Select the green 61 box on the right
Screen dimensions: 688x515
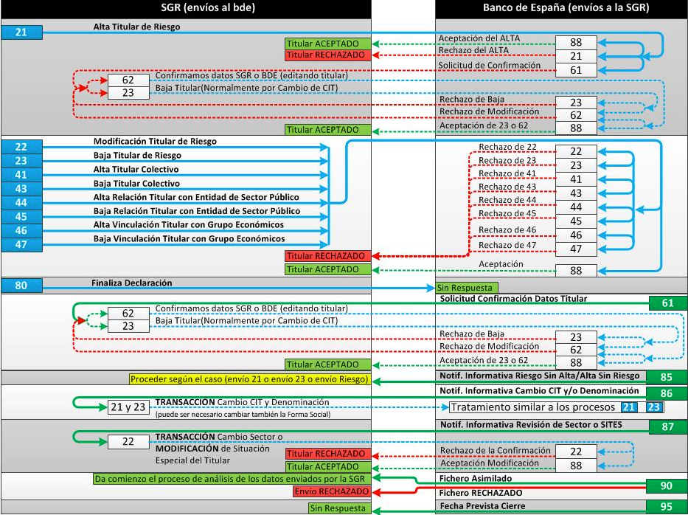[667, 303]
